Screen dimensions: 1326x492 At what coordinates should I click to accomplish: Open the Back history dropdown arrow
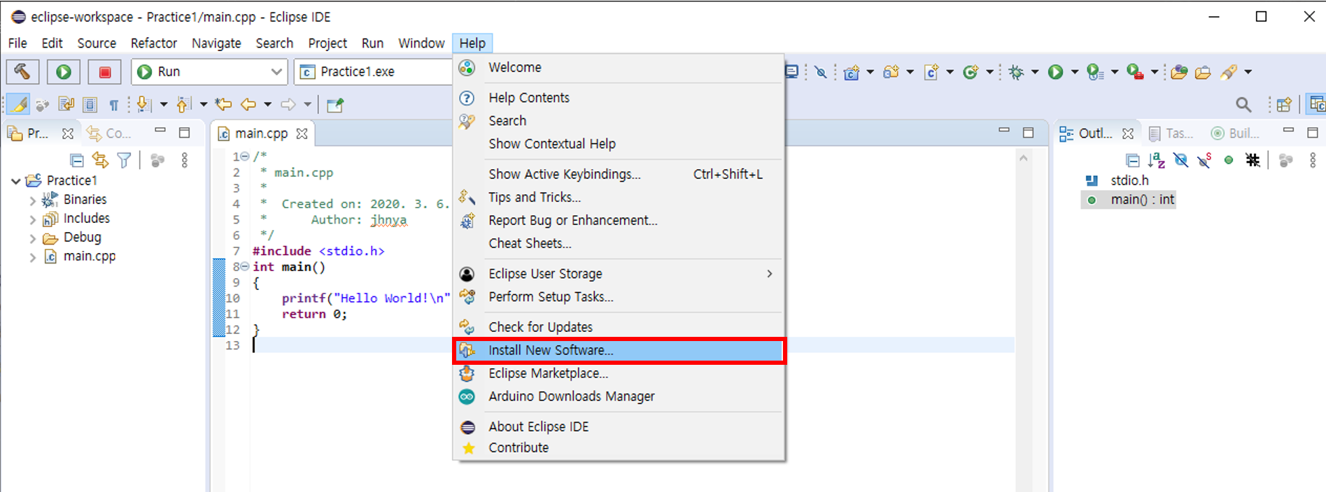[267, 105]
